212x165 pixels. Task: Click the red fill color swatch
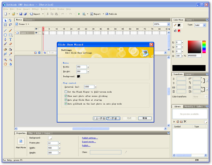(179, 31)
